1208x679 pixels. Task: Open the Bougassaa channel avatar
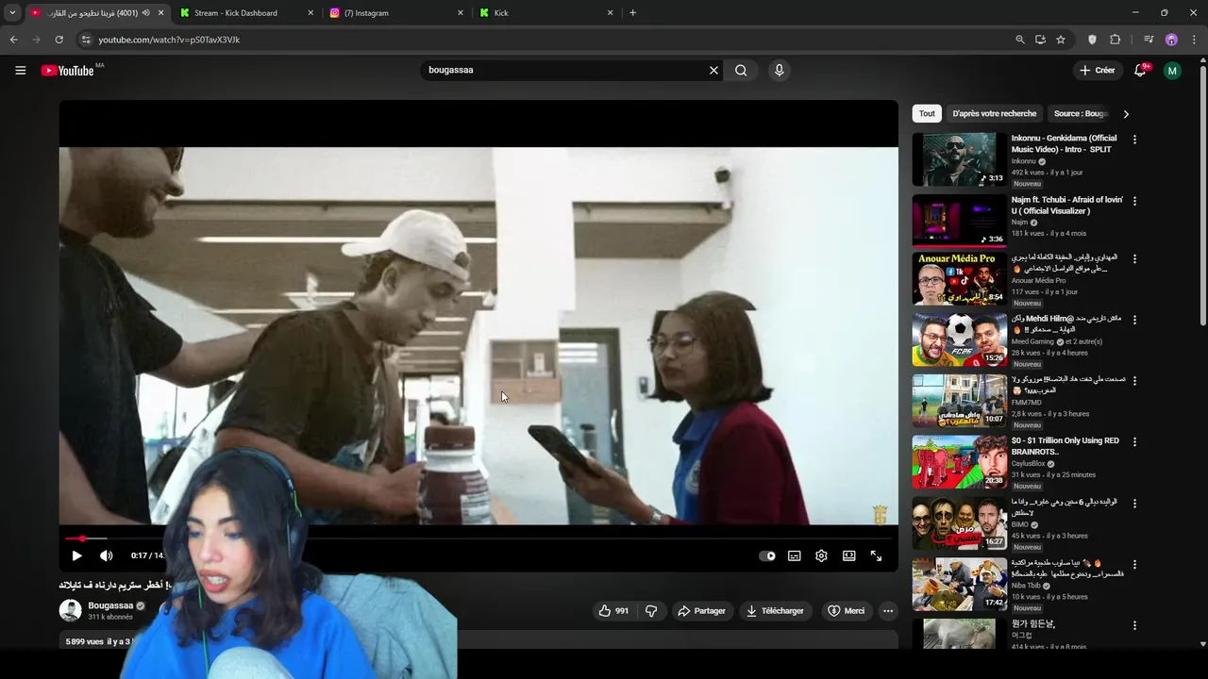pos(71,610)
